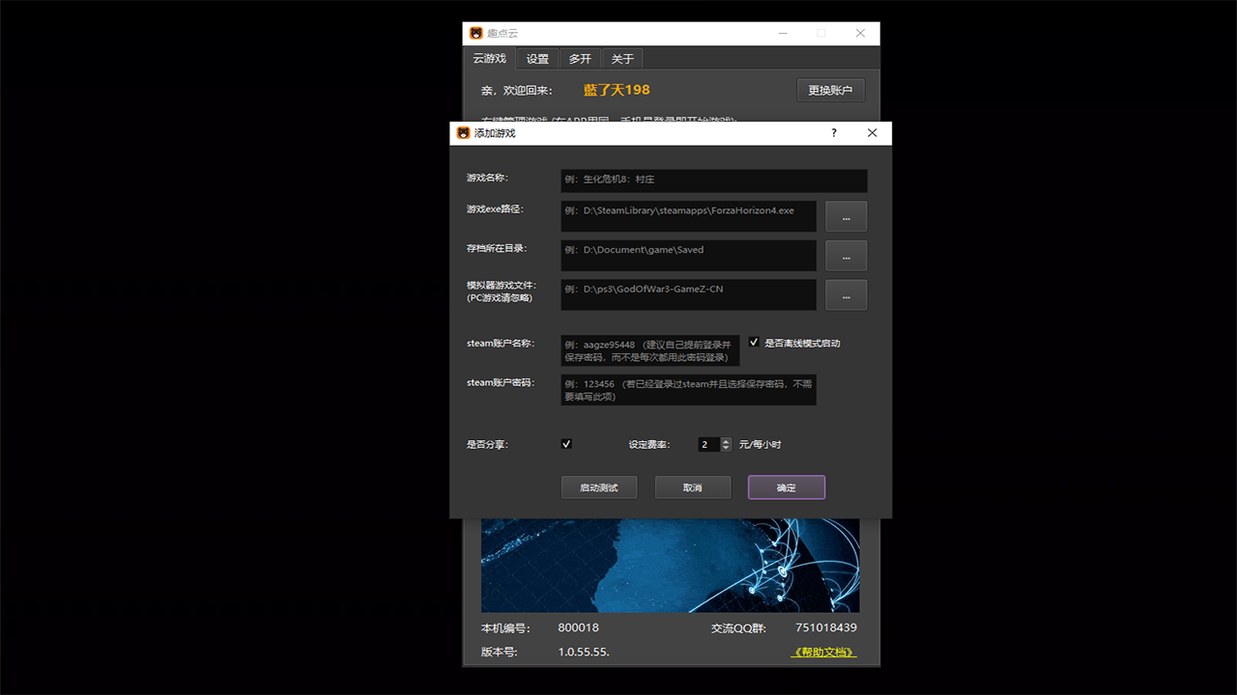Click inside the 游戏名称 input field

pyautogui.click(x=713, y=181)
